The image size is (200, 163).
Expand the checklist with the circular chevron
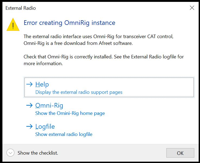click(10, 153)
